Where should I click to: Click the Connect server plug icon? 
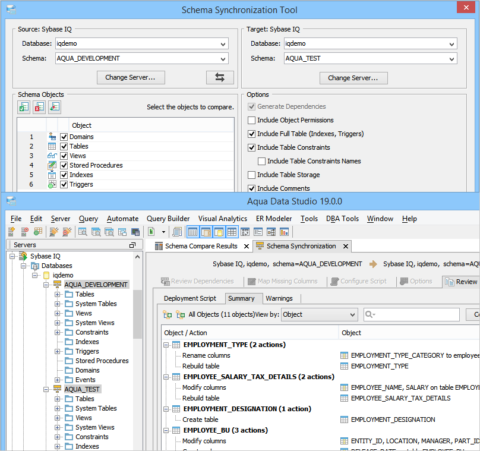click(54, 232)
